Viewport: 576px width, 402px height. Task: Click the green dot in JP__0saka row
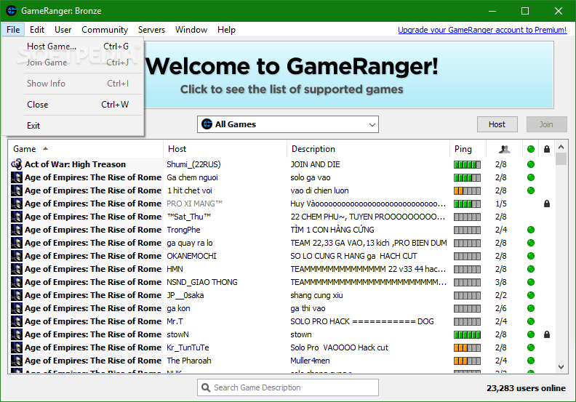530,295
